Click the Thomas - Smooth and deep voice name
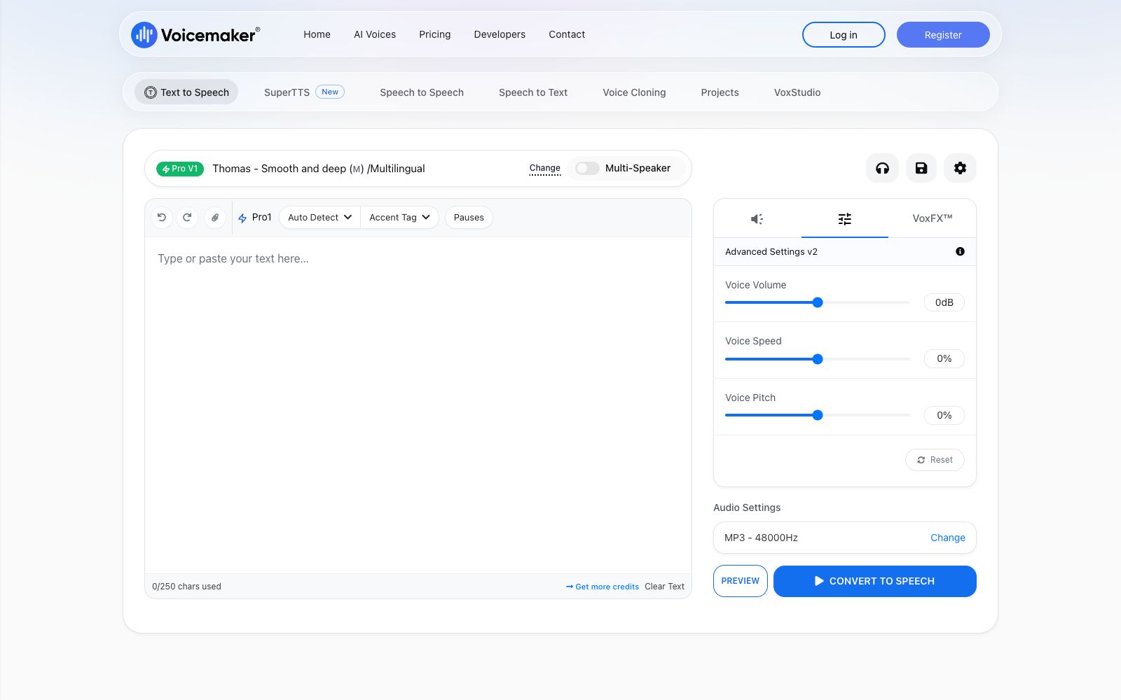This screenshot has width=1121, height=700. click(x=319, y=169)
